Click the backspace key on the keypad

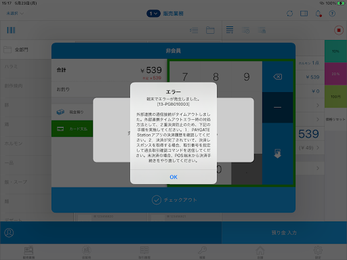(x=277, y=77)
